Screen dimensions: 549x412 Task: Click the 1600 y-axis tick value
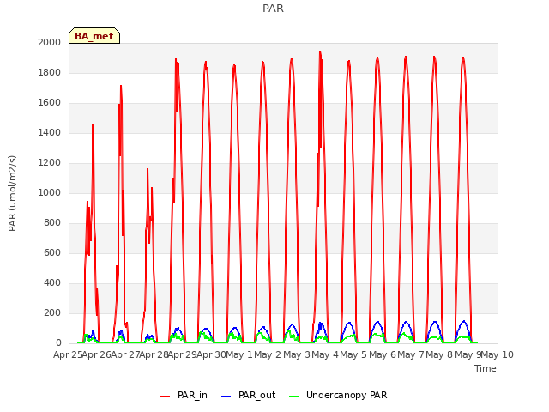50,103
